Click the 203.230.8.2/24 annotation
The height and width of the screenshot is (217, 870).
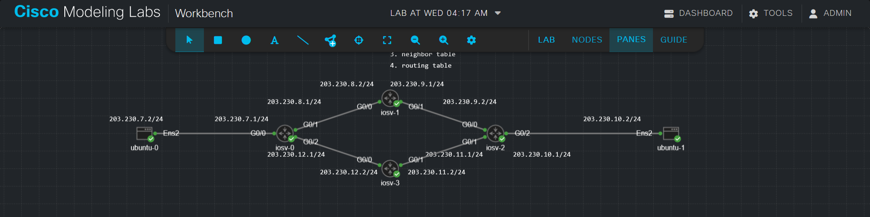tap(347, 84)
